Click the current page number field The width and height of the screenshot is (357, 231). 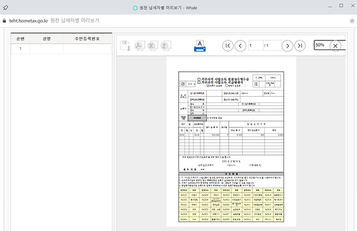click(x=256, y=46)
